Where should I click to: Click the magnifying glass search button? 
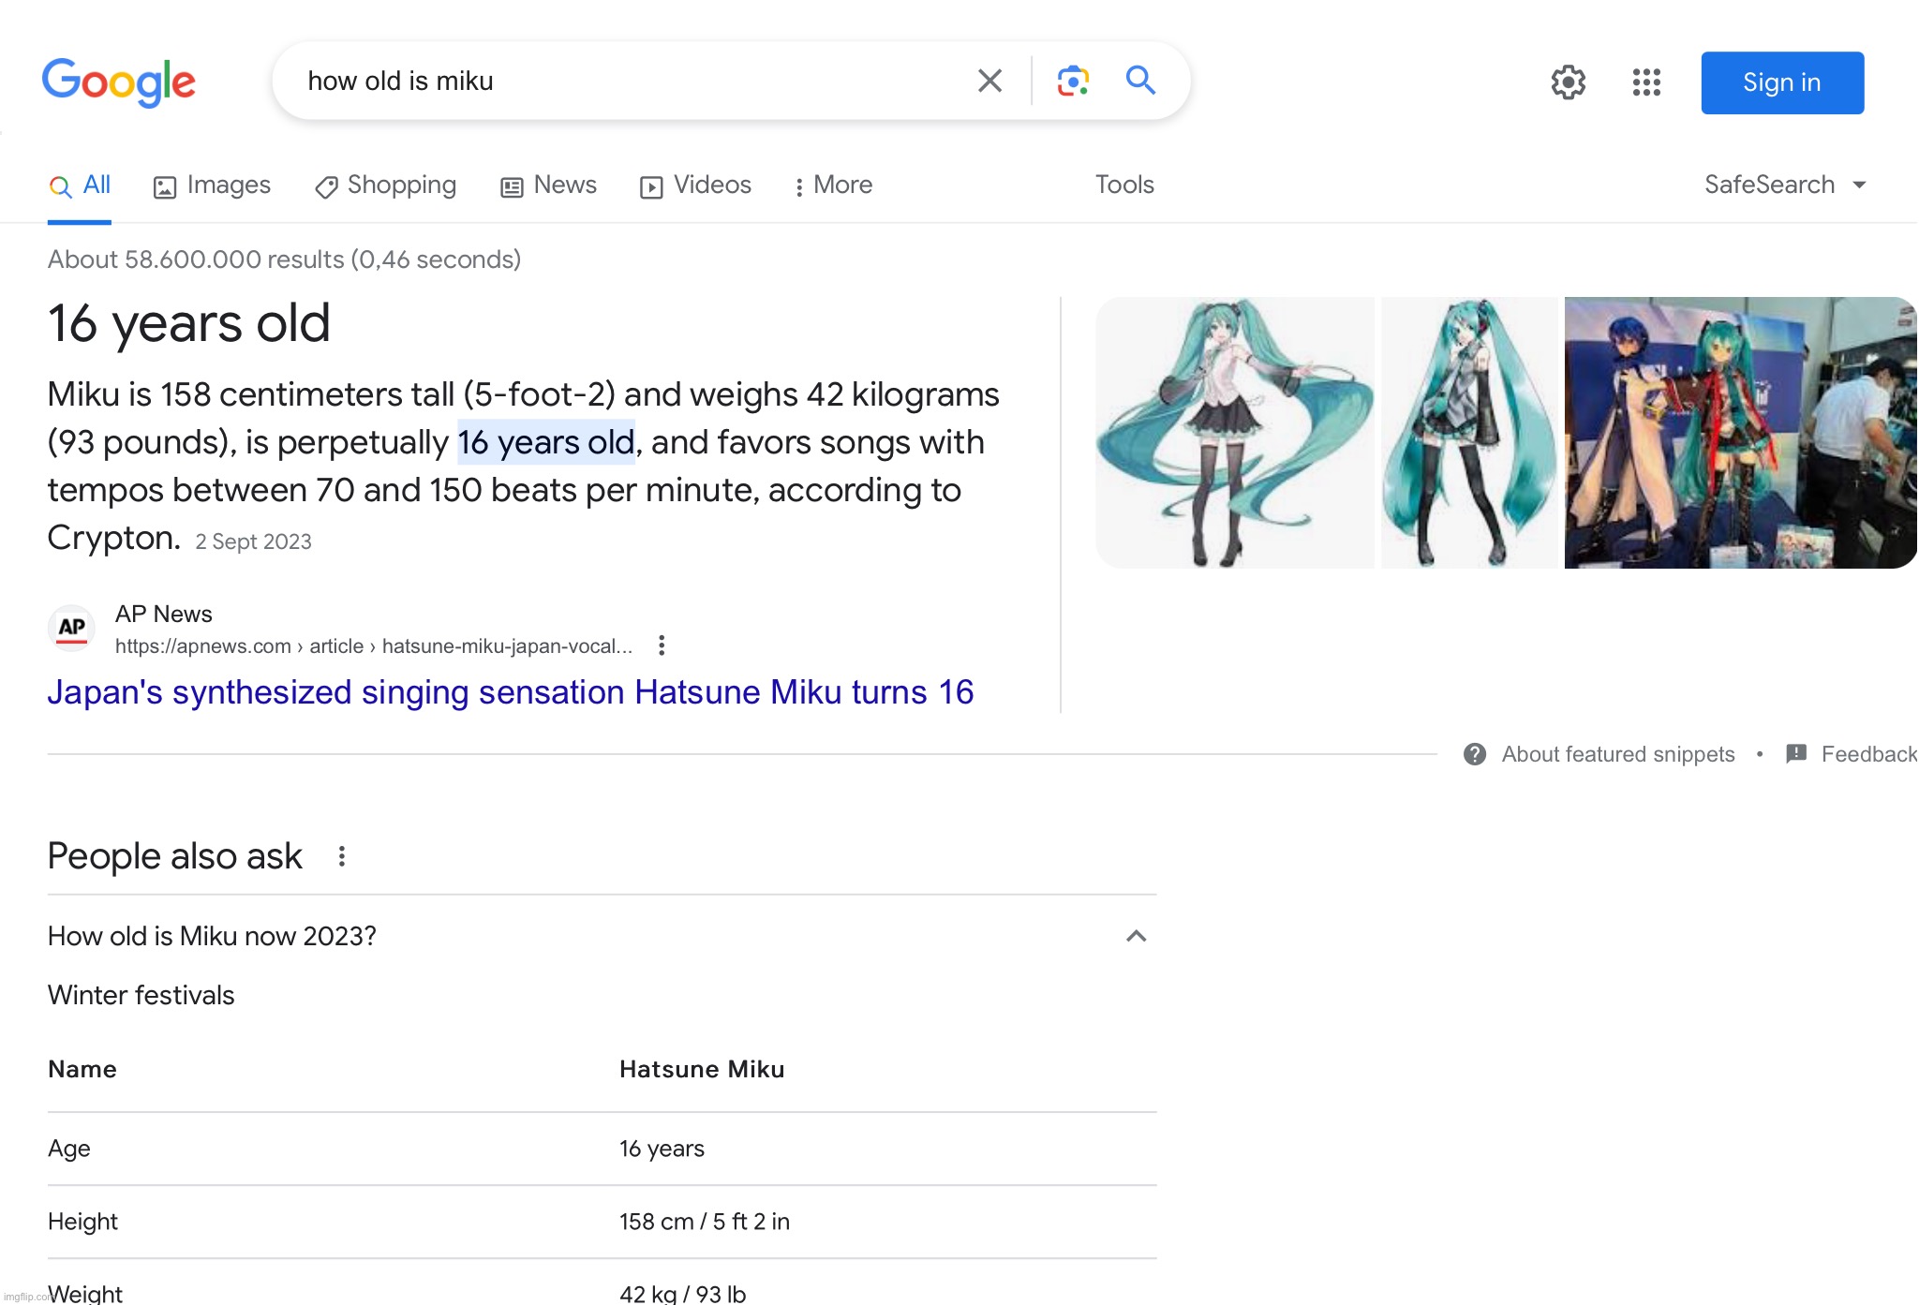(x=1140, y=81)
